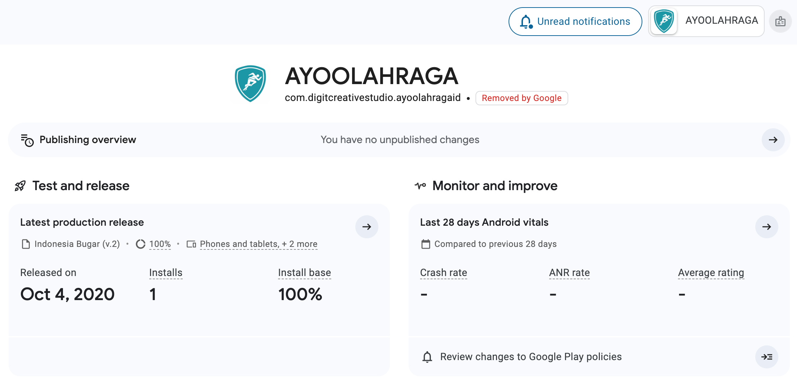Click the Publishing overview clock icon
The height and width of the screenshot is (386, 797).
(x=27, y=140)
